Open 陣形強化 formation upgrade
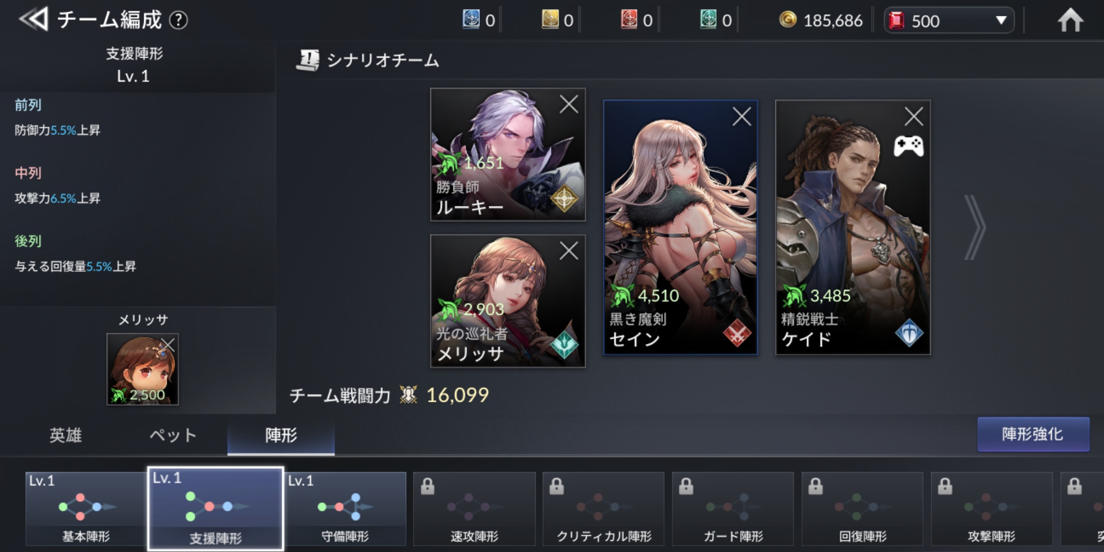The image size is (1104, 552). 1033,434
